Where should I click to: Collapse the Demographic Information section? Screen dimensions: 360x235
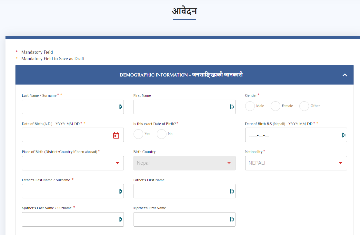[345, 75]
